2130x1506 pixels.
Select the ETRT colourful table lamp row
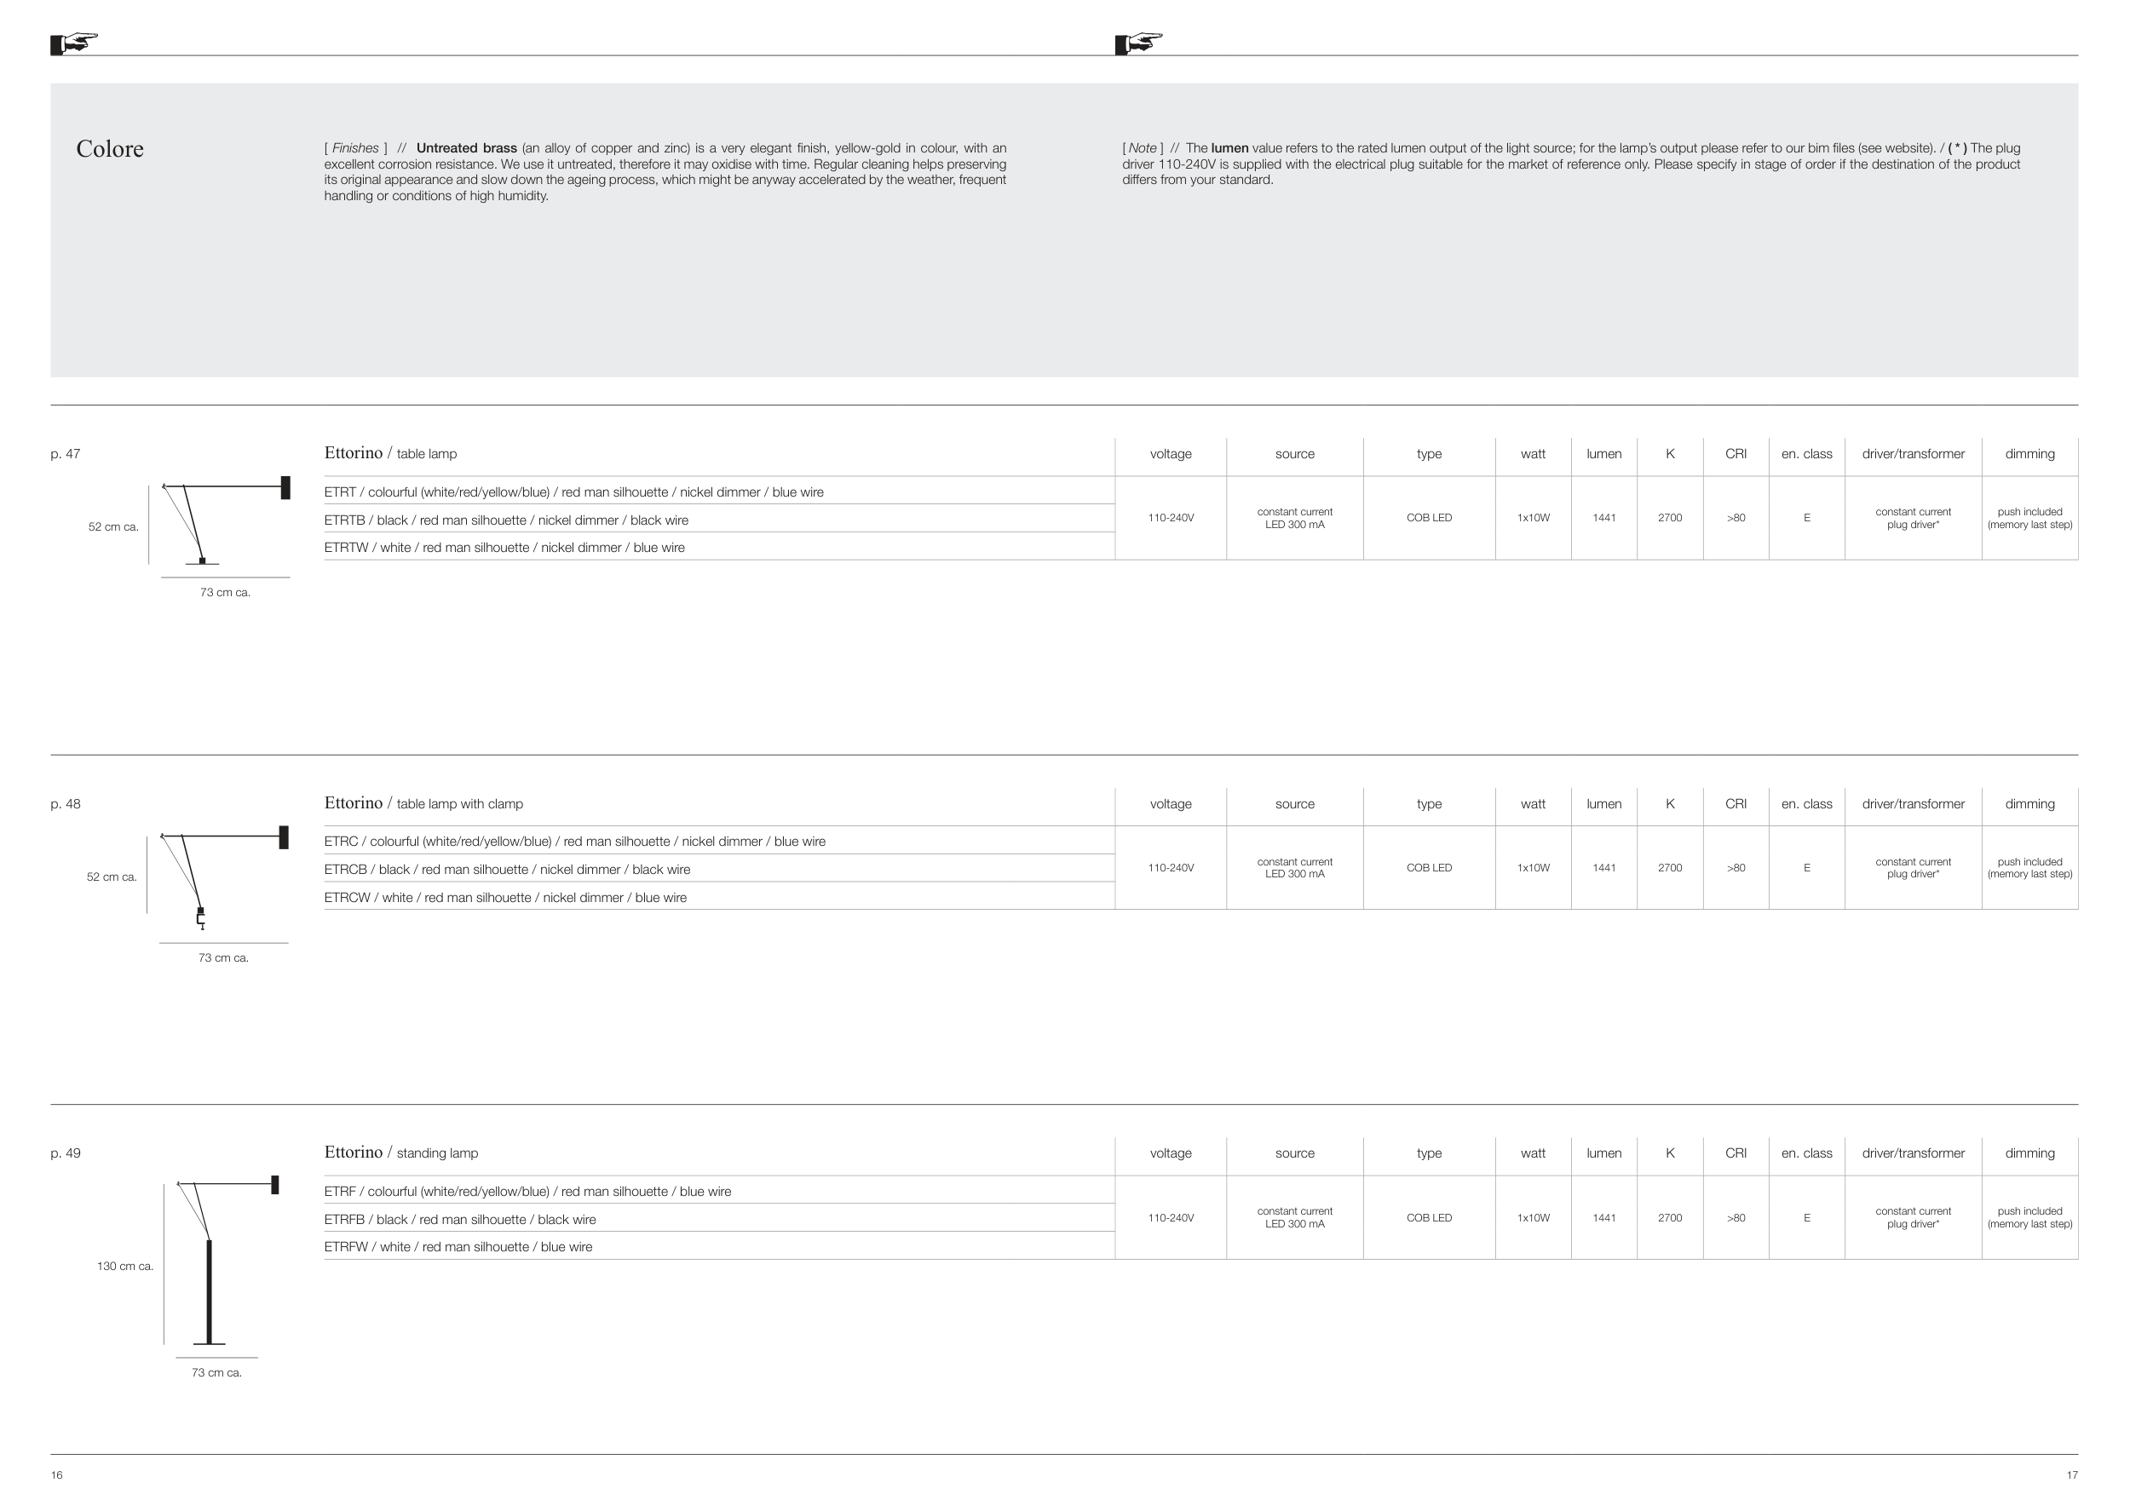point(573,492)
